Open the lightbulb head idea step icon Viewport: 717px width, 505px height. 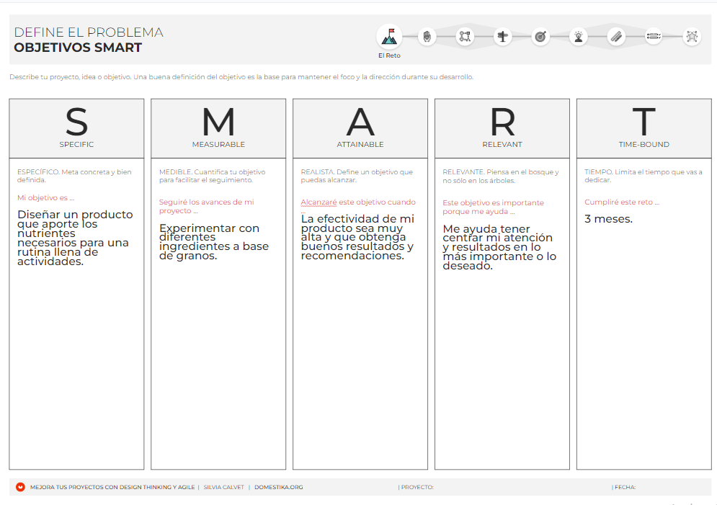(x=579, y=37)
